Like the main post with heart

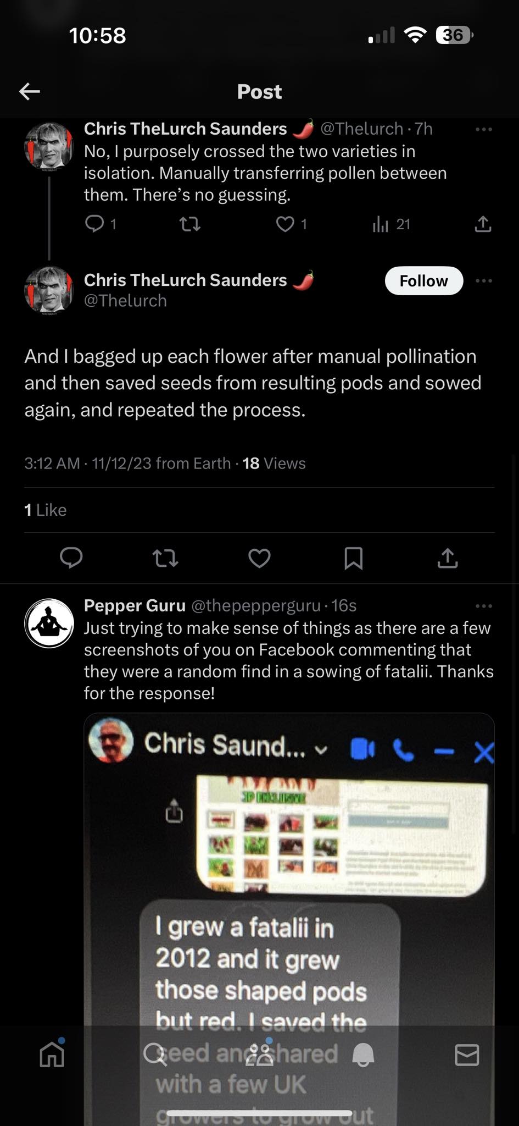(259, 558)
